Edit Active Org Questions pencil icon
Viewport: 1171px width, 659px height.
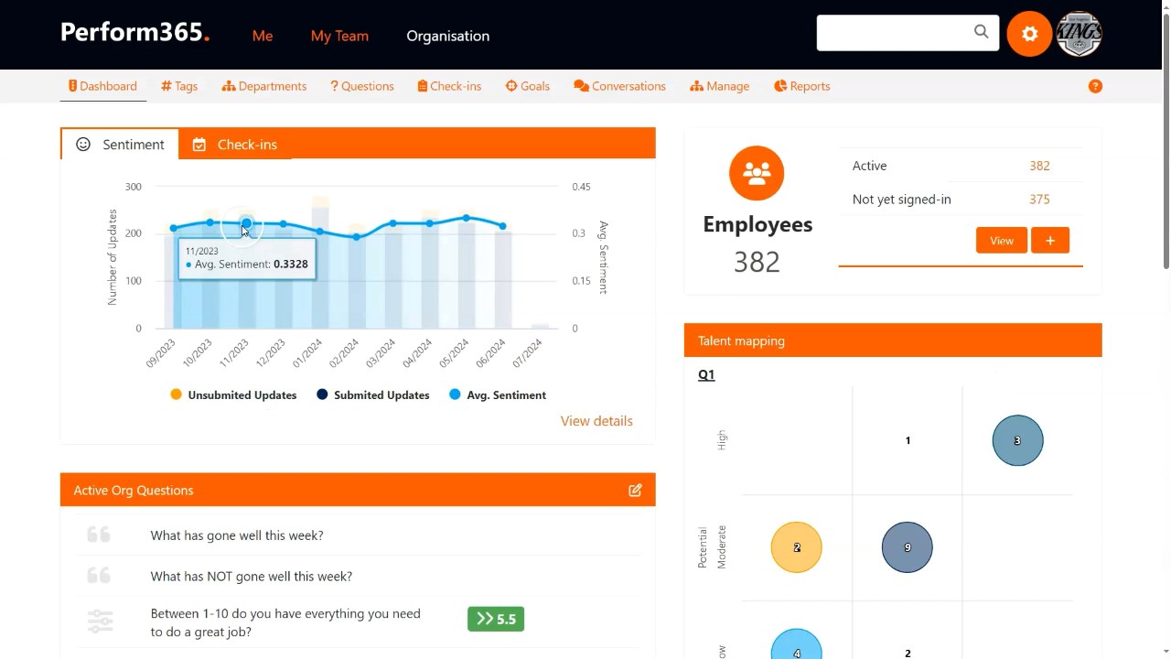click(x=635, y=491)
